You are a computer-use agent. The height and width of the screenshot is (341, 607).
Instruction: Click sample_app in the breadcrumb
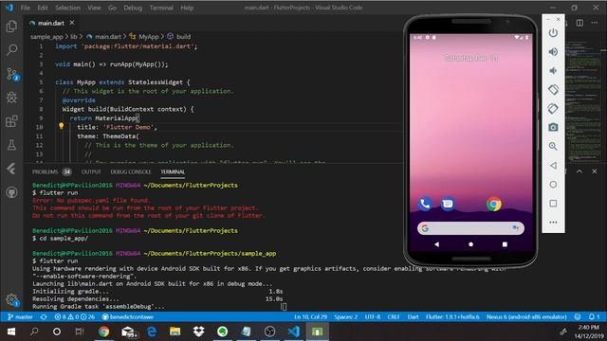tap(46, 37)
